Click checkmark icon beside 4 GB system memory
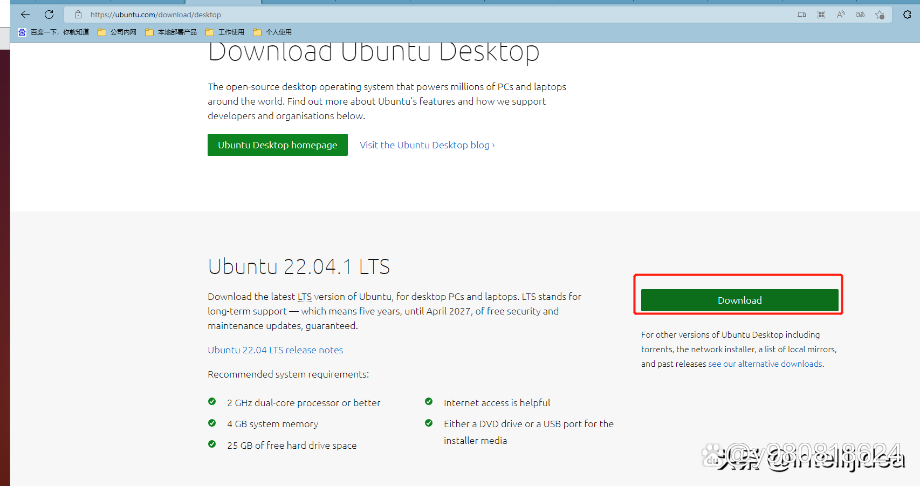920x486 pixels. point(212,423)
